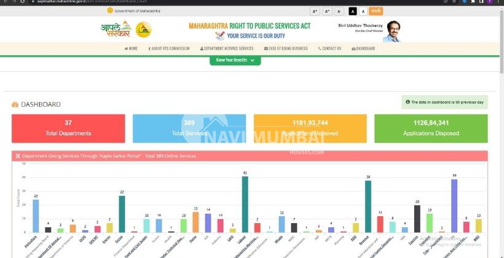The height and width of the screenshot is (258, 504).
Task: Decrease font size with A- button
Action: pos(340,11)
